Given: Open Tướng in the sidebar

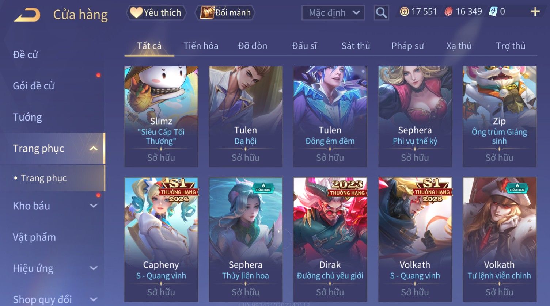Looking at the screenshot, I should pos(27,117).
